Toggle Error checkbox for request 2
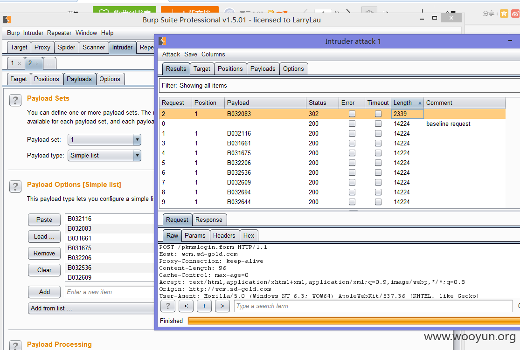Screen dimensions: 520x350 (x=352, y=114)
